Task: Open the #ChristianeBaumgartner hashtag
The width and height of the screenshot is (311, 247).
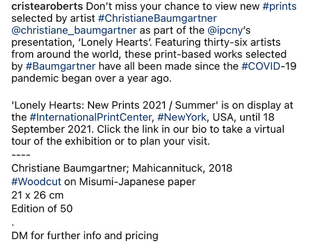Action: [157, 19]
